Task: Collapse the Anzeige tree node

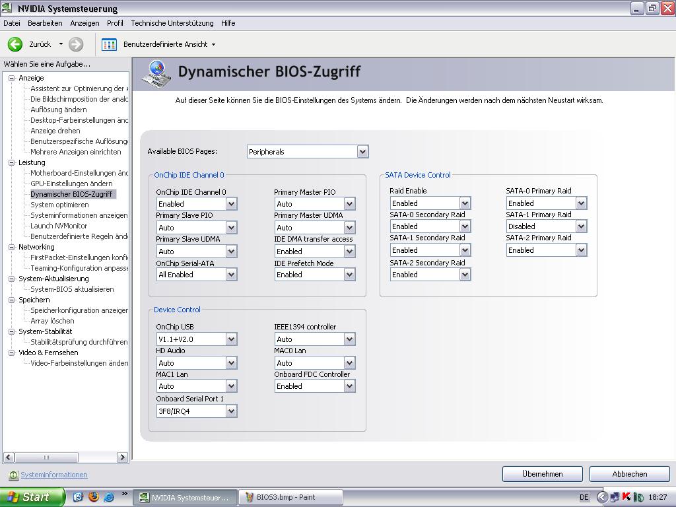Action: coord(12,78)
